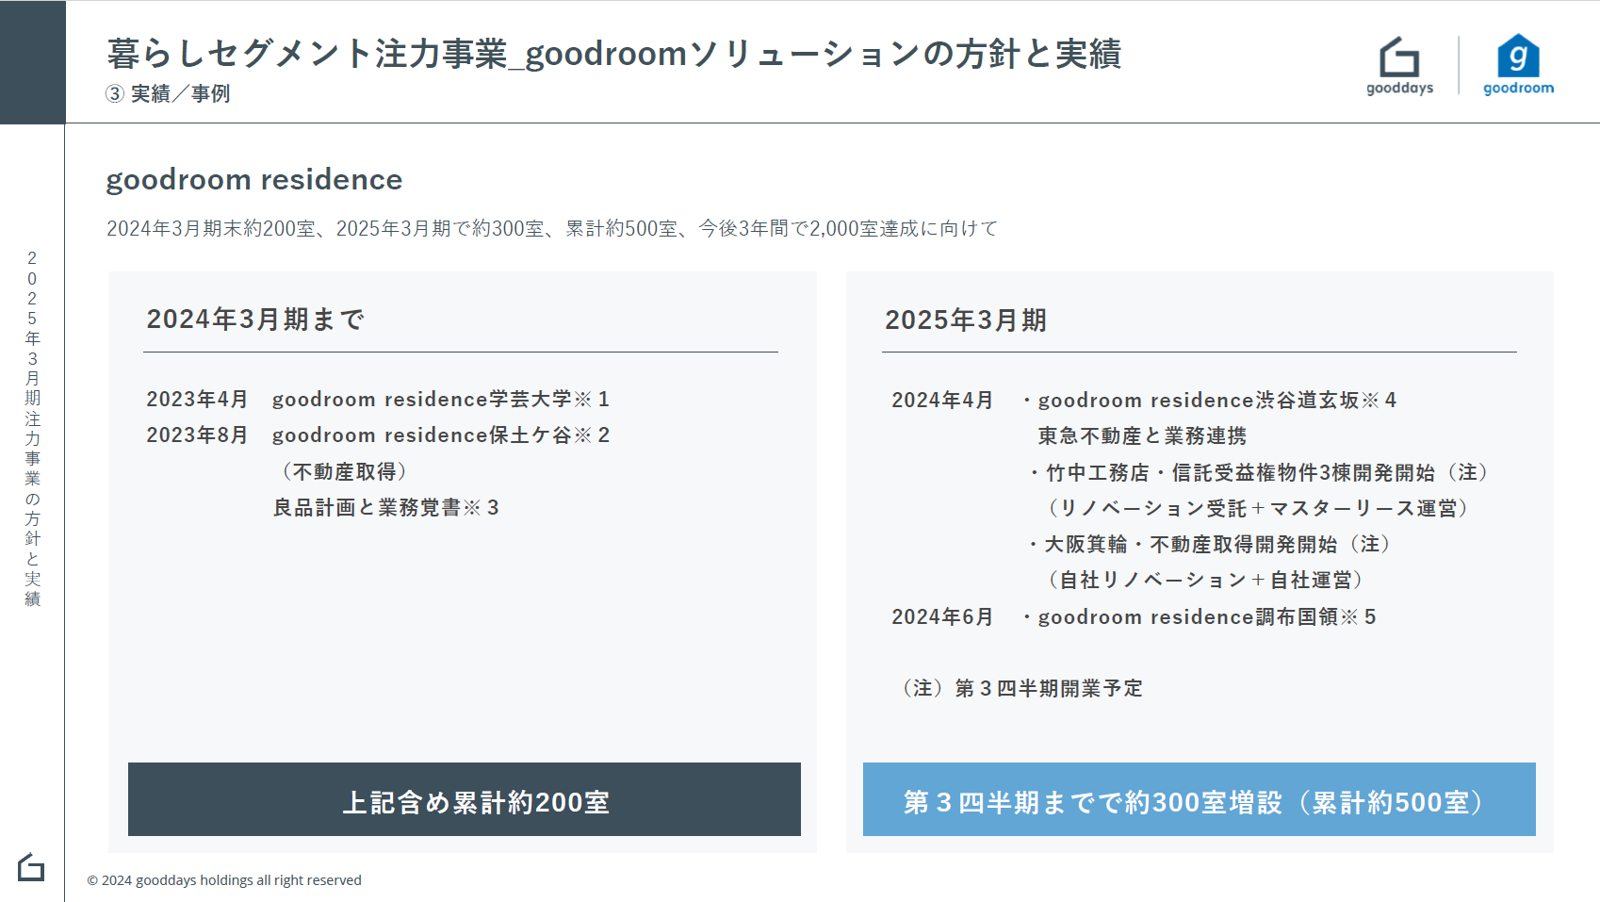
Task: Select the 2024年3月期まで panel heading
Action: click(x=255, y=320)
